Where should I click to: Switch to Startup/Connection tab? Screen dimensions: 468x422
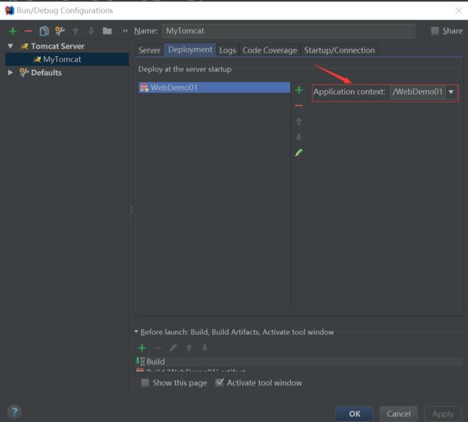[339, 50]
